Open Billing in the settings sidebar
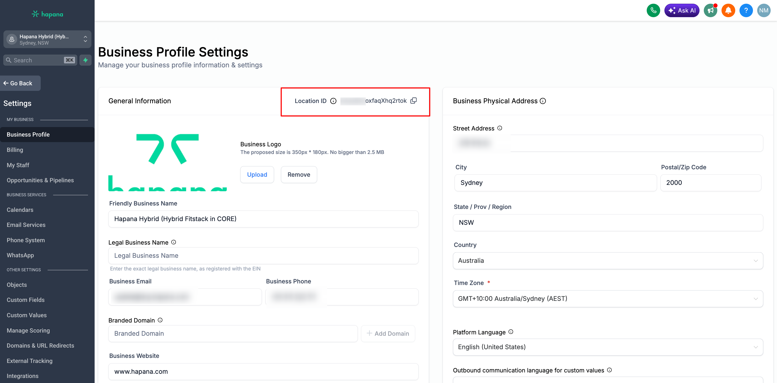Screen dimensions: 777x383 [15, 150]
